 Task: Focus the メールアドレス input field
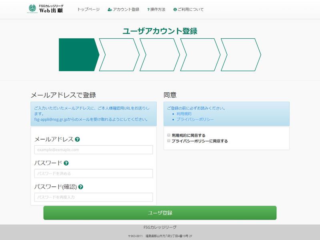[x=94, y=150]
